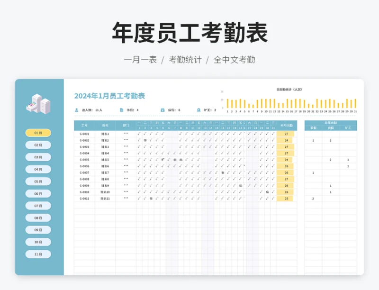The image size is (379, 290).
Task: Click the 异常出勤 summary header
Action: pos(331,123)
